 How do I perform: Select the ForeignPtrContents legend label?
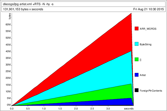(151, 91)
